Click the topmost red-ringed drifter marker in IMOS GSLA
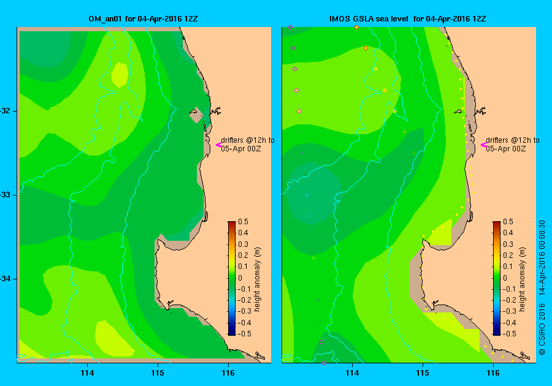 (x=356, y=28)
